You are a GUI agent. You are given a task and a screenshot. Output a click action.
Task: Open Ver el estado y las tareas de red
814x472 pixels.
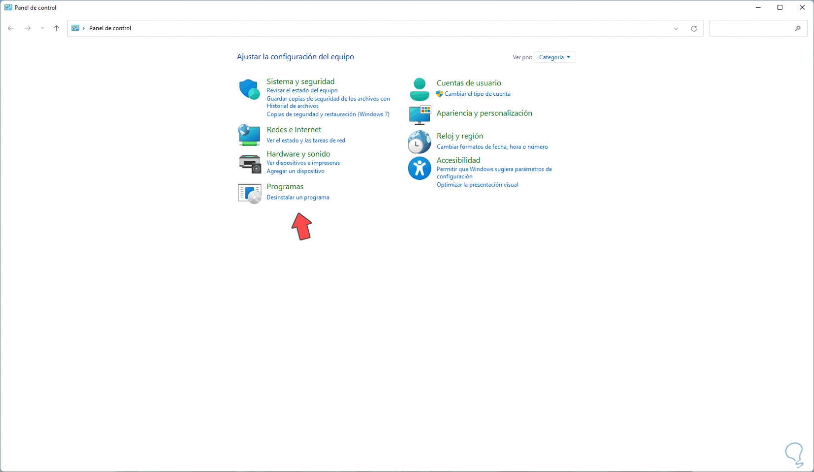306,140
